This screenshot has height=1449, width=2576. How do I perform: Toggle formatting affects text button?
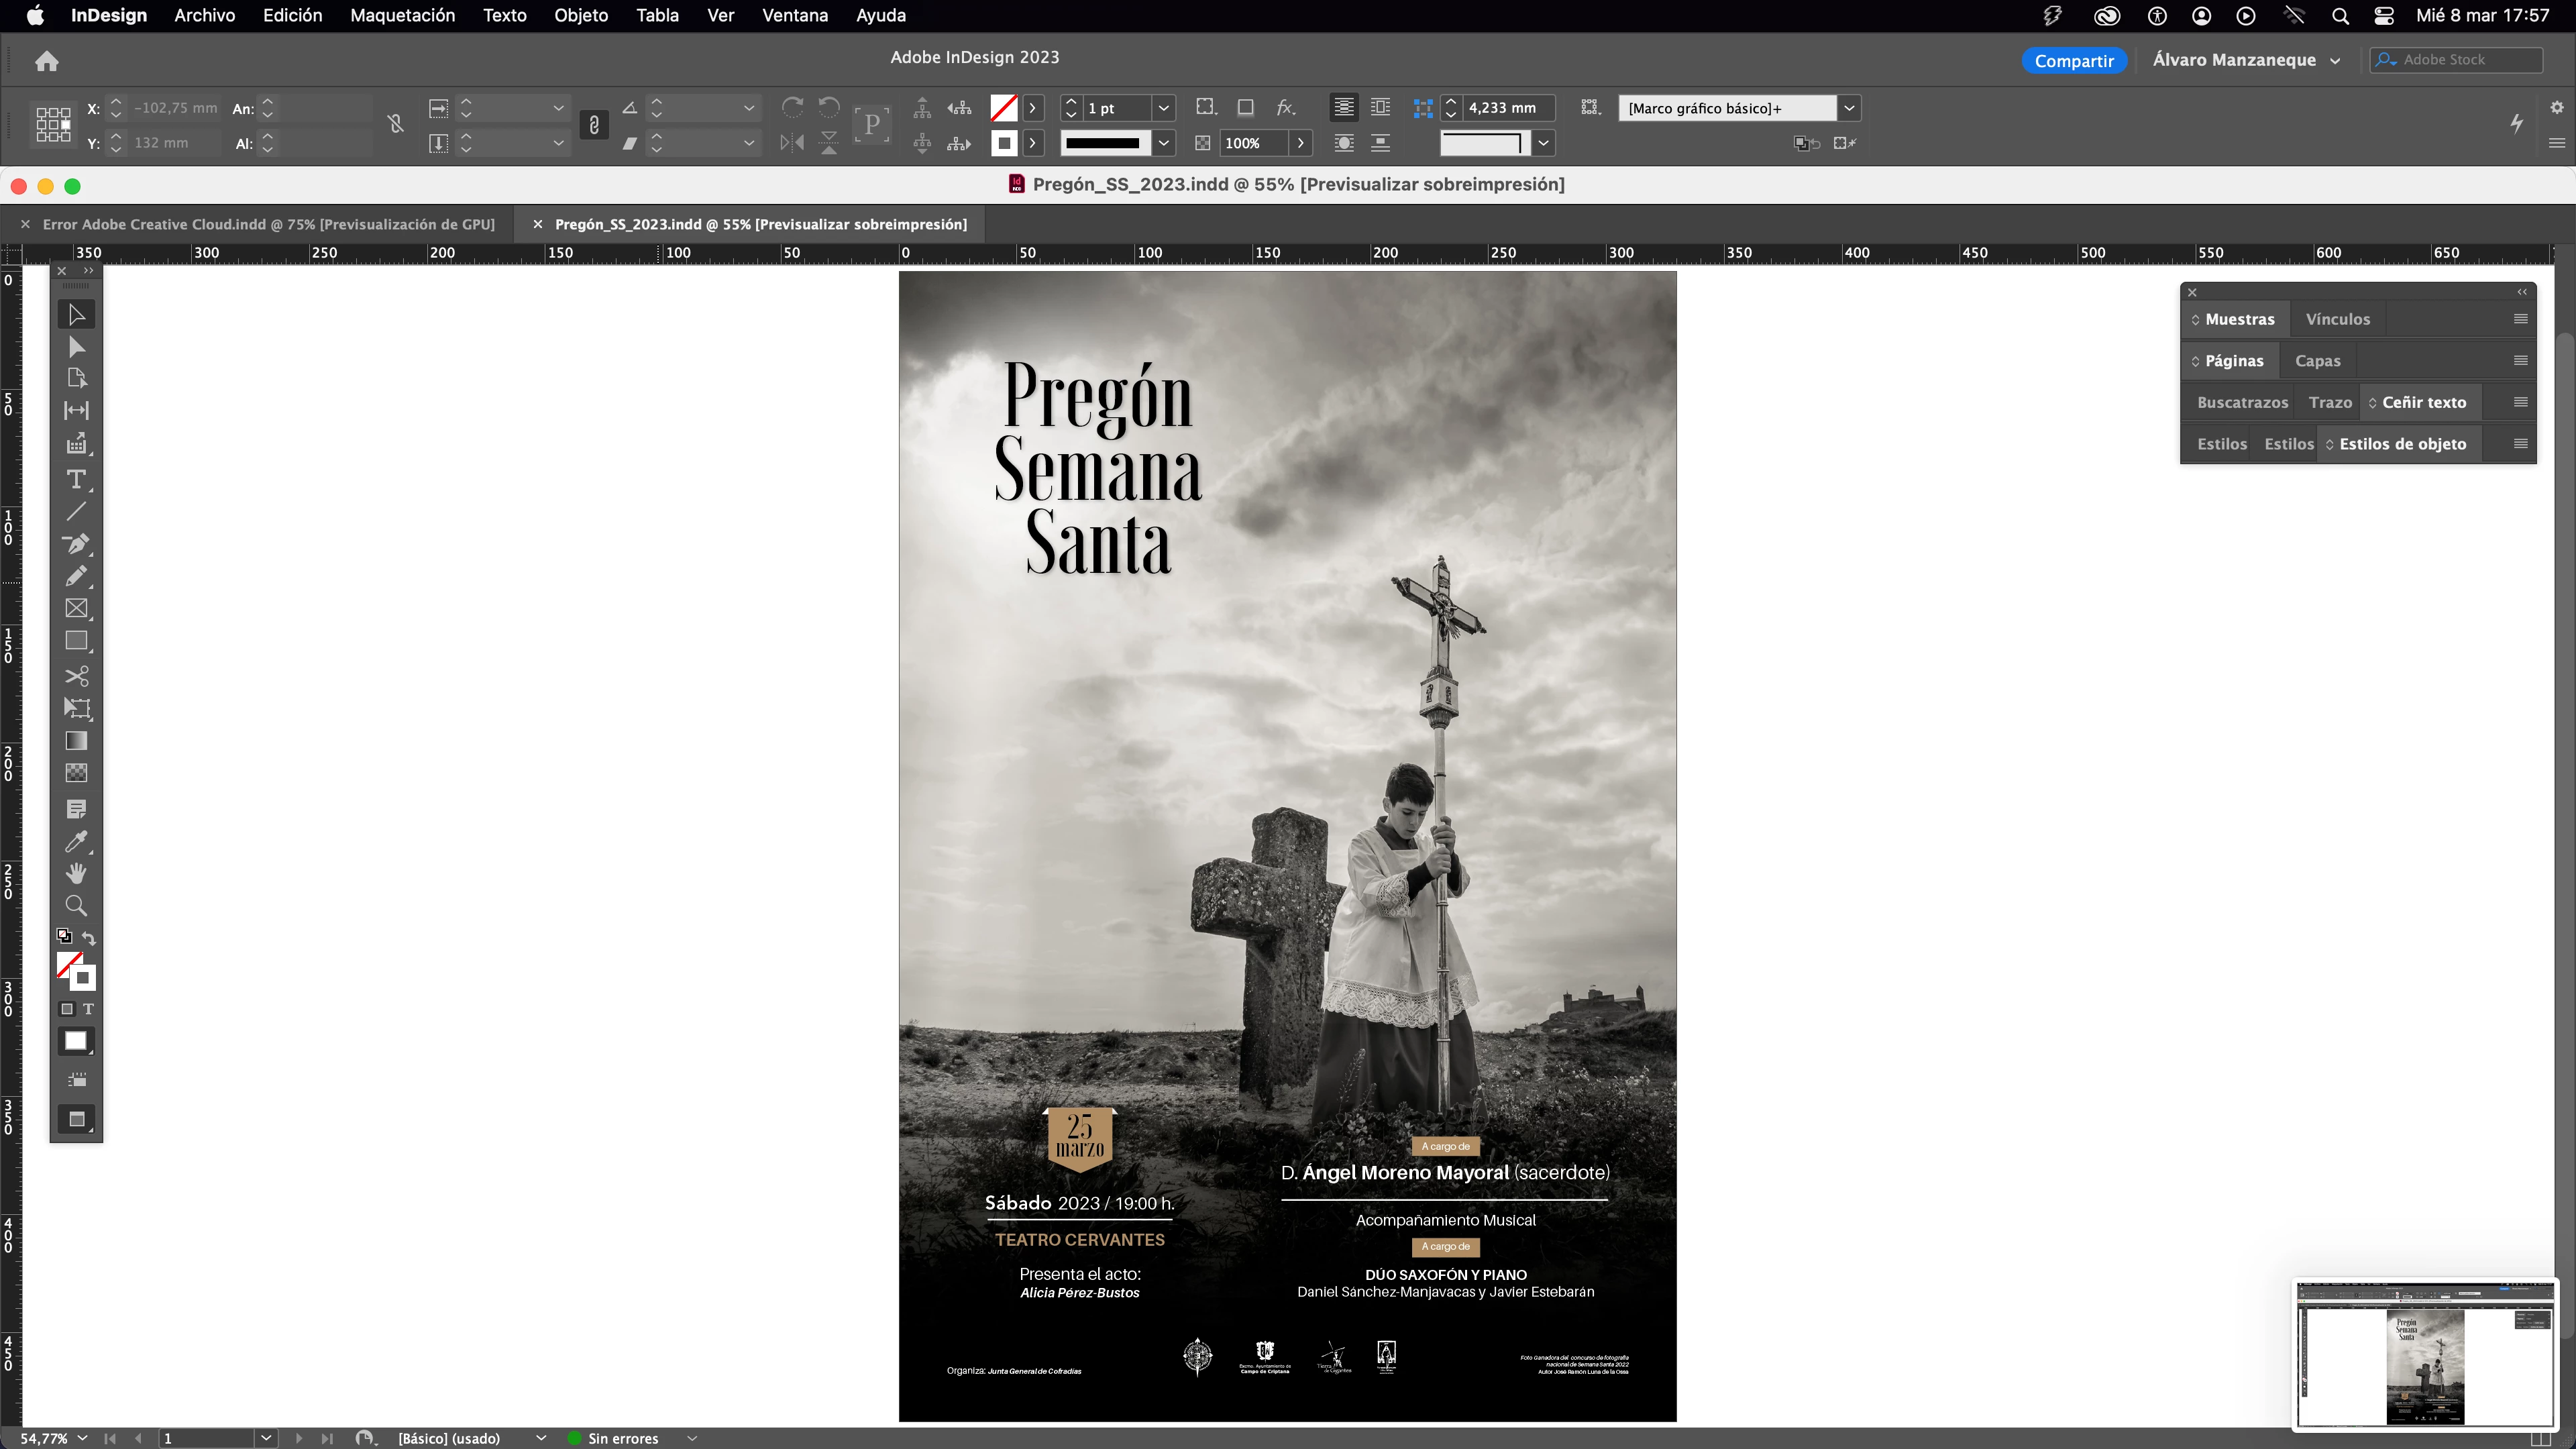coord(88,1009)
